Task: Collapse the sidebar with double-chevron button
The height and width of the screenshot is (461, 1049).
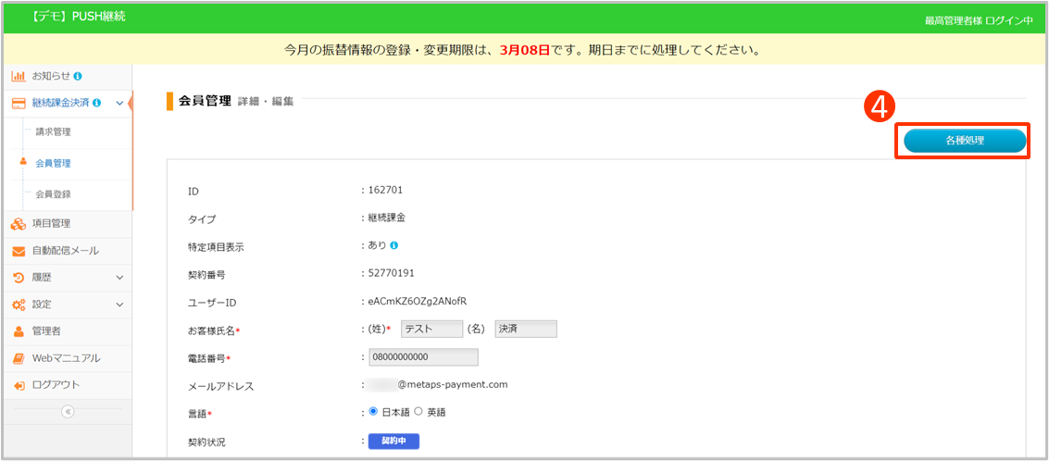Action: 68,412
